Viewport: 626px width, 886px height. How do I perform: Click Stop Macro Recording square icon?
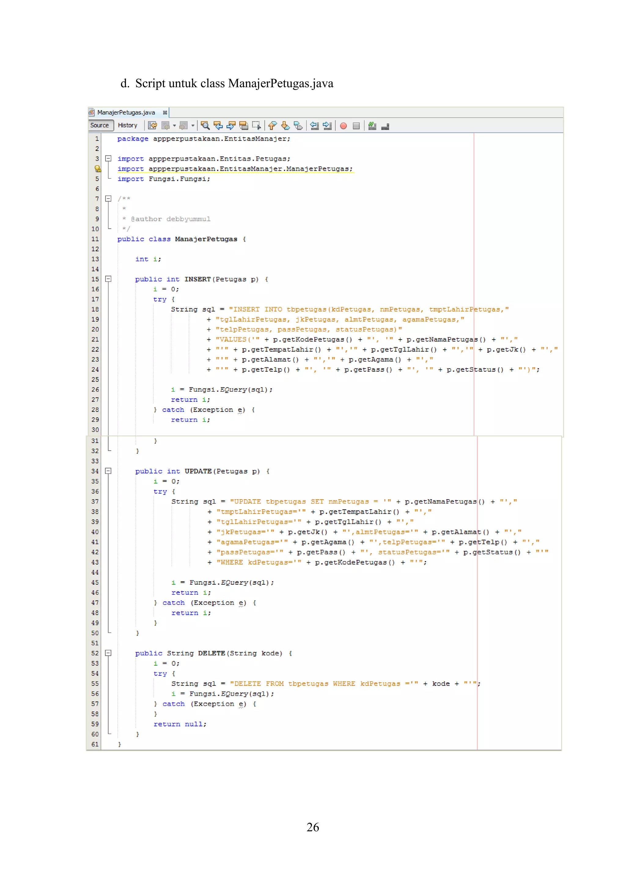pyautogui.click(x=356, y=126)
